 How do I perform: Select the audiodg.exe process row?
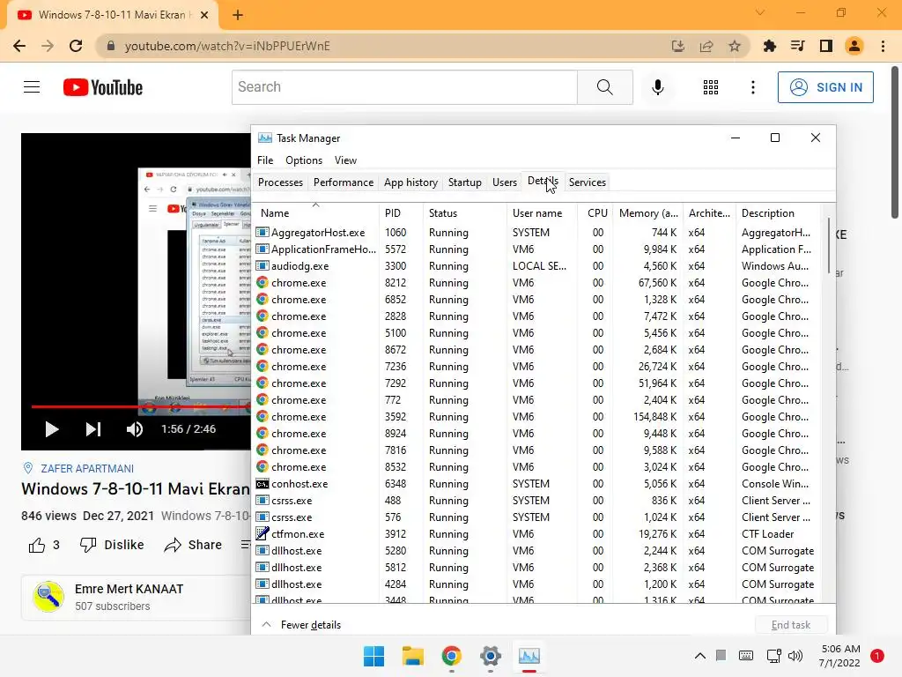pyautogui.click(x=537, y=266)
